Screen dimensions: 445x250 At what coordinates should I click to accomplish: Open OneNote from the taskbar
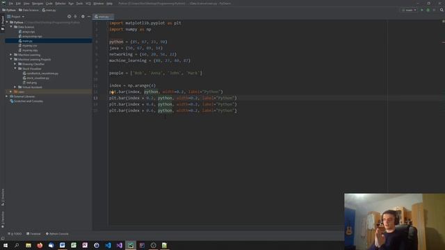point(85,245)
